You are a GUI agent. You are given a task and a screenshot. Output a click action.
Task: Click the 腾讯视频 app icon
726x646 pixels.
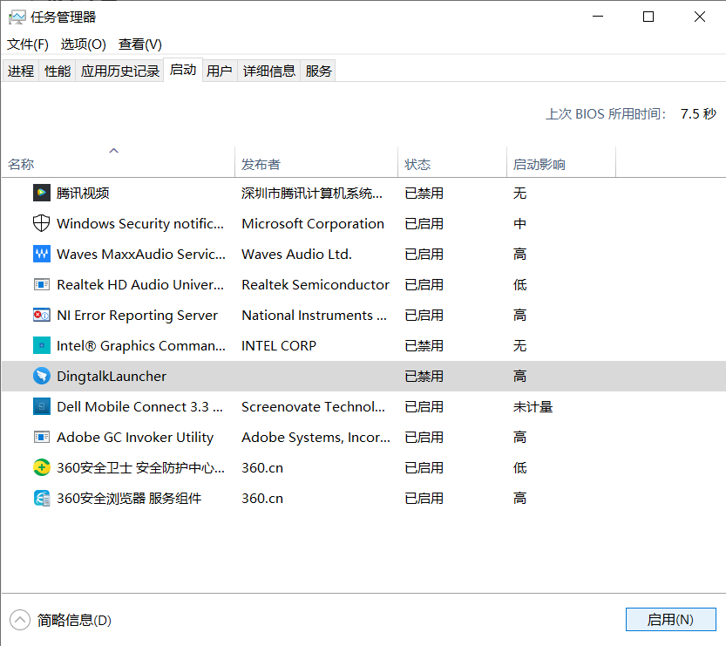[42, 193]
